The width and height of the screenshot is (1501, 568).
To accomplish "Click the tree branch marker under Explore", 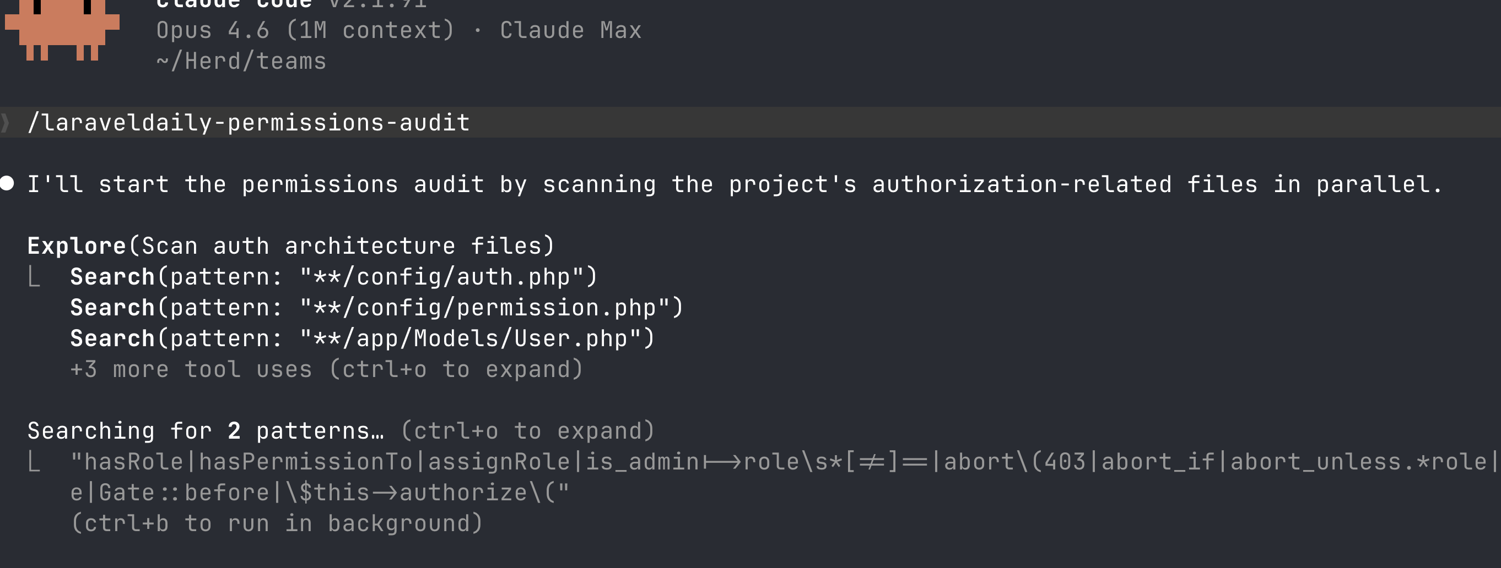I will click(34, 277).
